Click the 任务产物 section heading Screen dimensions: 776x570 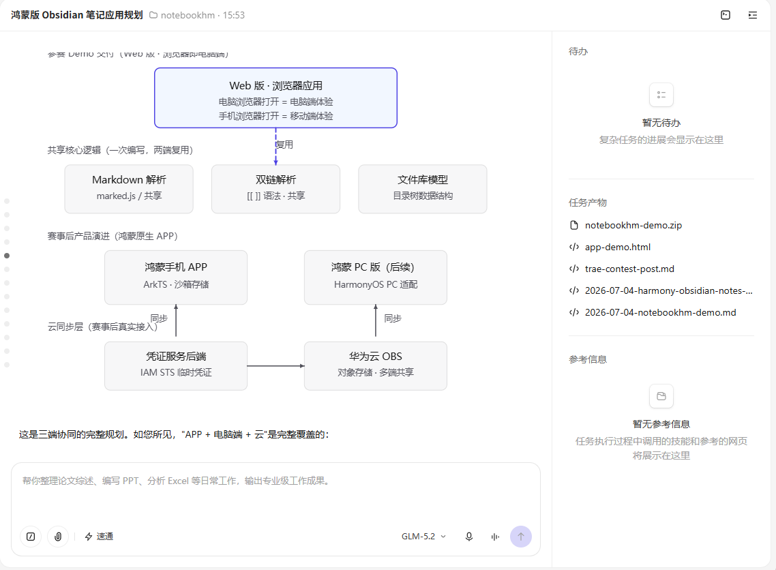(587, 202)
